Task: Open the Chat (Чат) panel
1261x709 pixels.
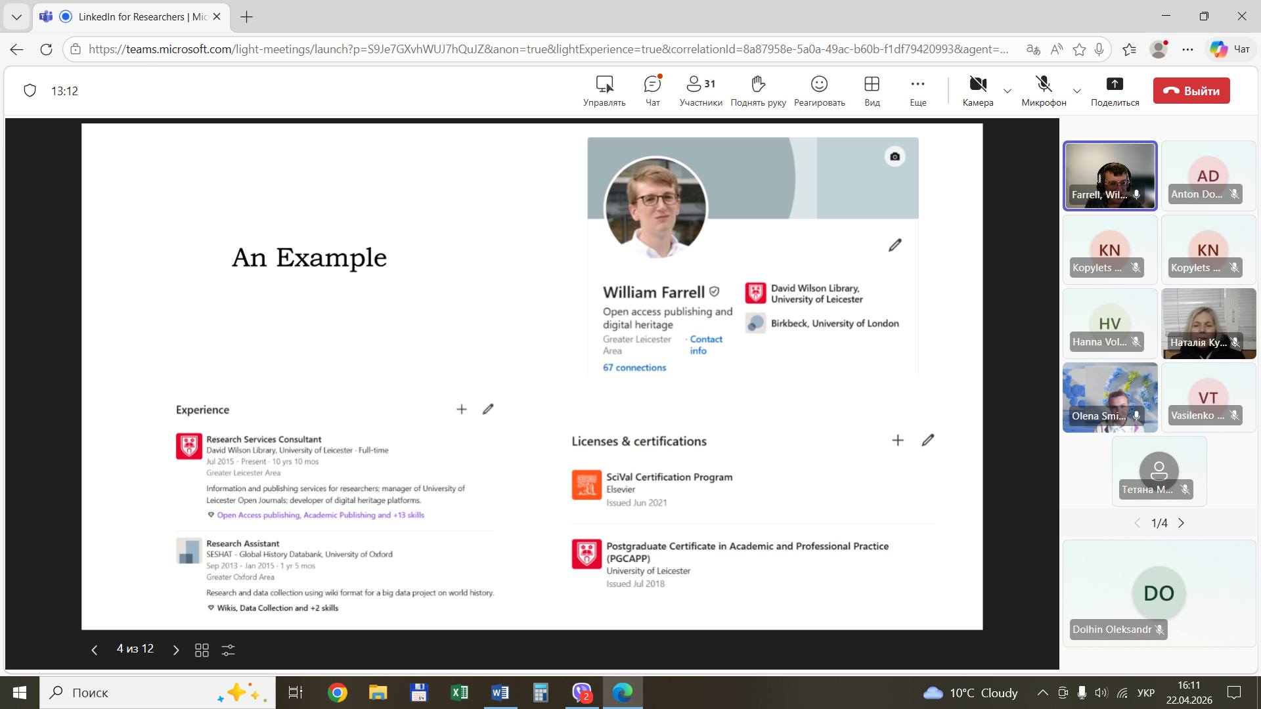Action: [x=652, y=91]
